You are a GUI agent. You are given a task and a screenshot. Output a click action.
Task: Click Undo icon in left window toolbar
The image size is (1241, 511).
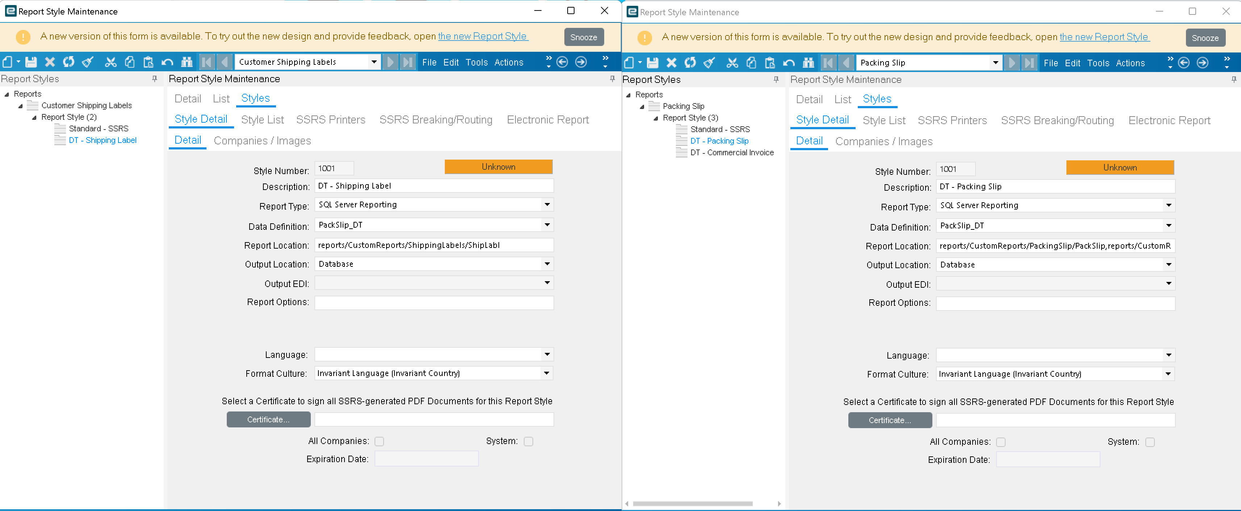(x=167, y=62)
